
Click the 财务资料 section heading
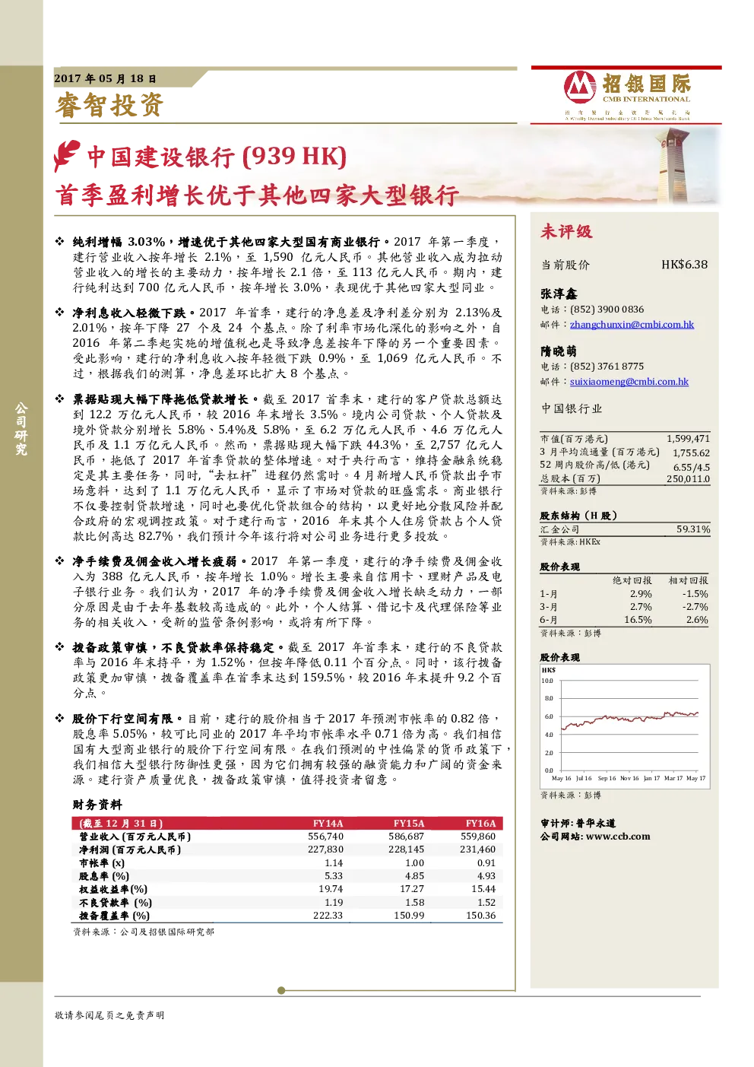click(x=97, y=805)
